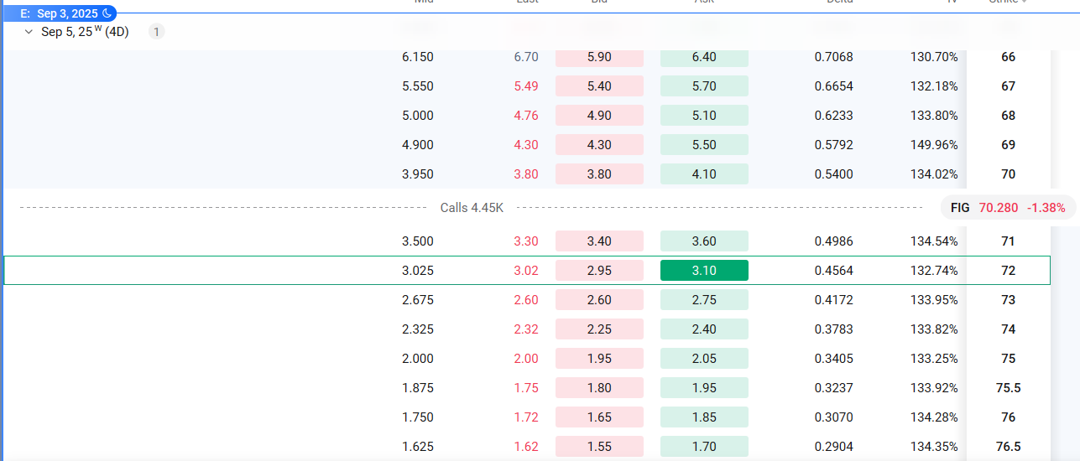
Task: Select strike 75.5 in strike column
Action: 1008,388
